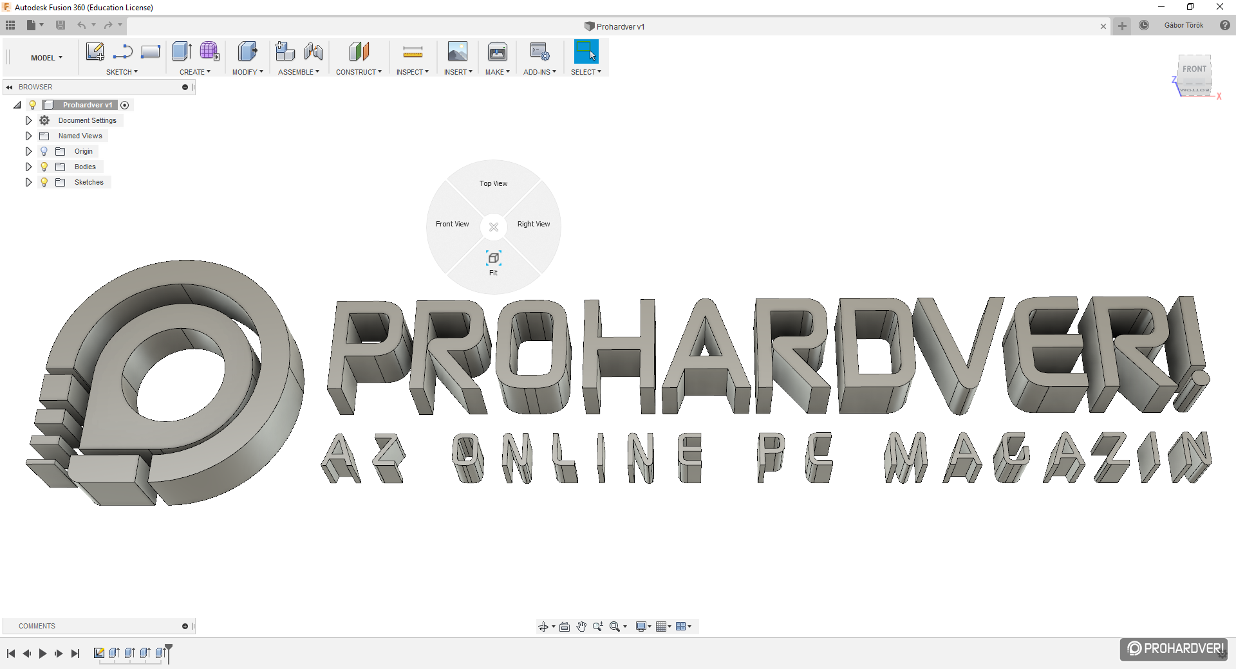Expand the Bodies folder
1236x669 pixels.
point(28,167)
